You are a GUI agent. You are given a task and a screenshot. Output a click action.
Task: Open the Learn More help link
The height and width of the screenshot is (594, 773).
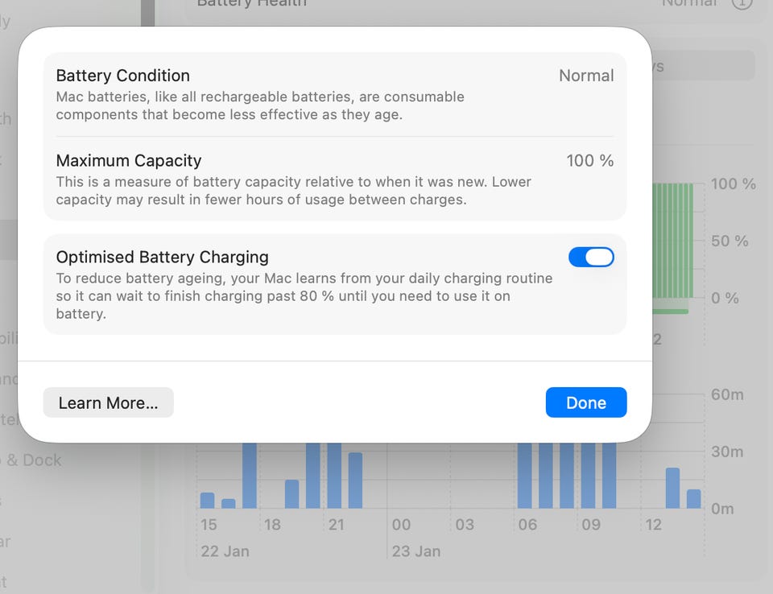click(108, 402)
